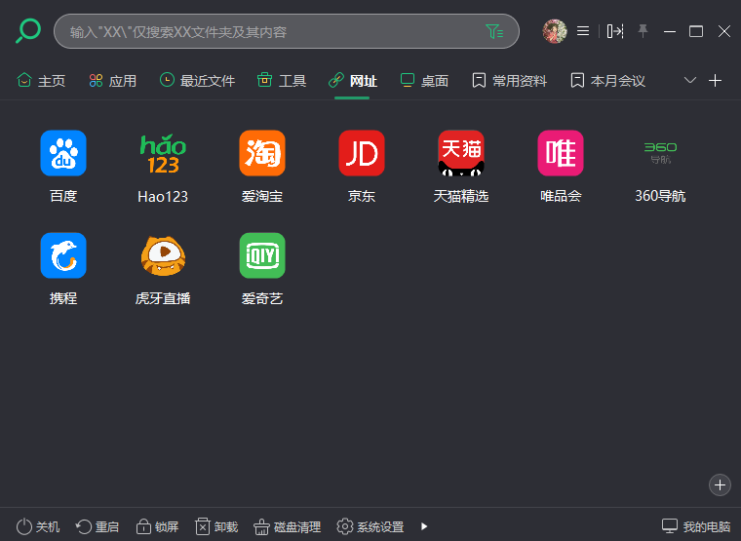Switch to the 应用 tab
Screen dimensions: 741x541
(113, 81)
